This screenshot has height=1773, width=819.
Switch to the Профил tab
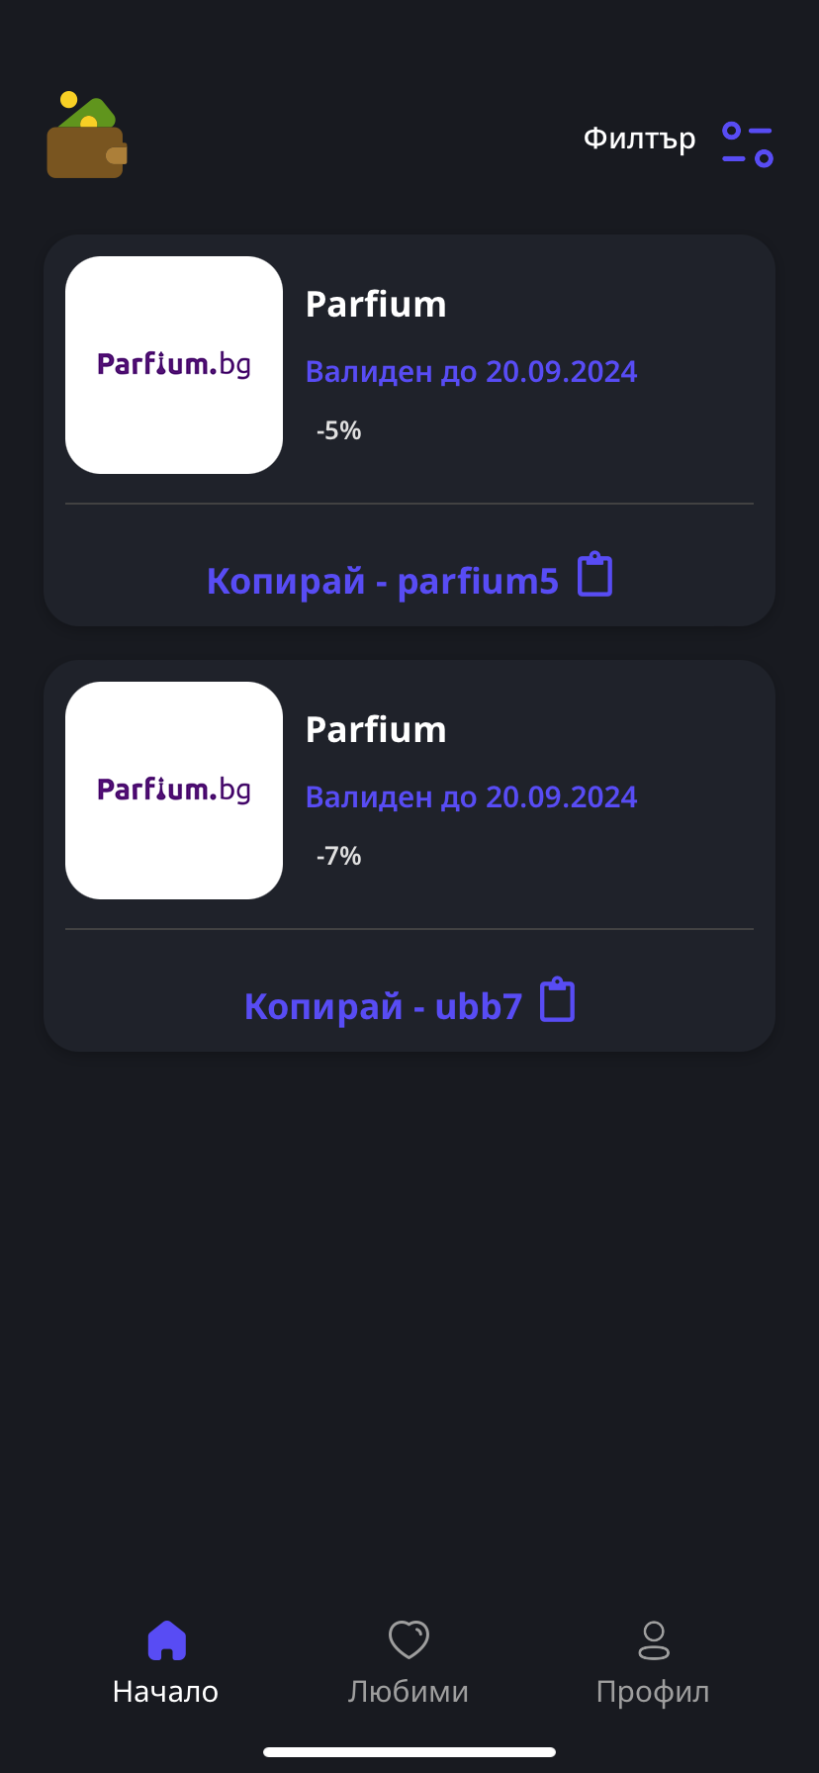coord(653,1691)
